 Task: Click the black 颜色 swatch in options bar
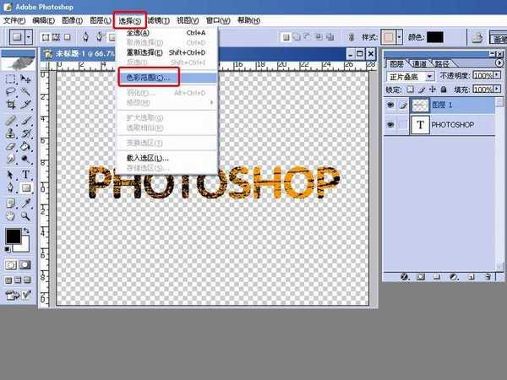(x=435, y=37)
